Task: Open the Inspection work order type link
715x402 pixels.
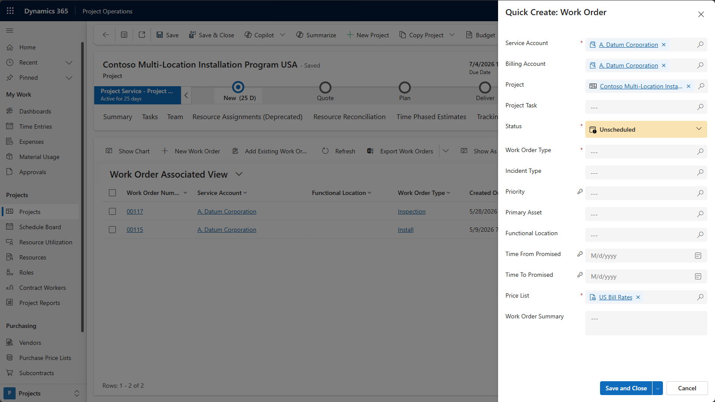Action: 412,211
